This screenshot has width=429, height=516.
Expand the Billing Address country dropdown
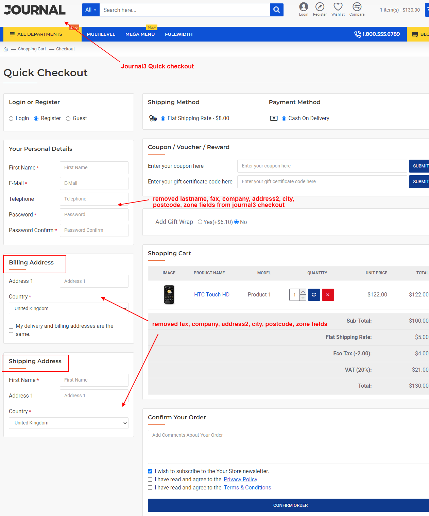(x=68, y=308)
